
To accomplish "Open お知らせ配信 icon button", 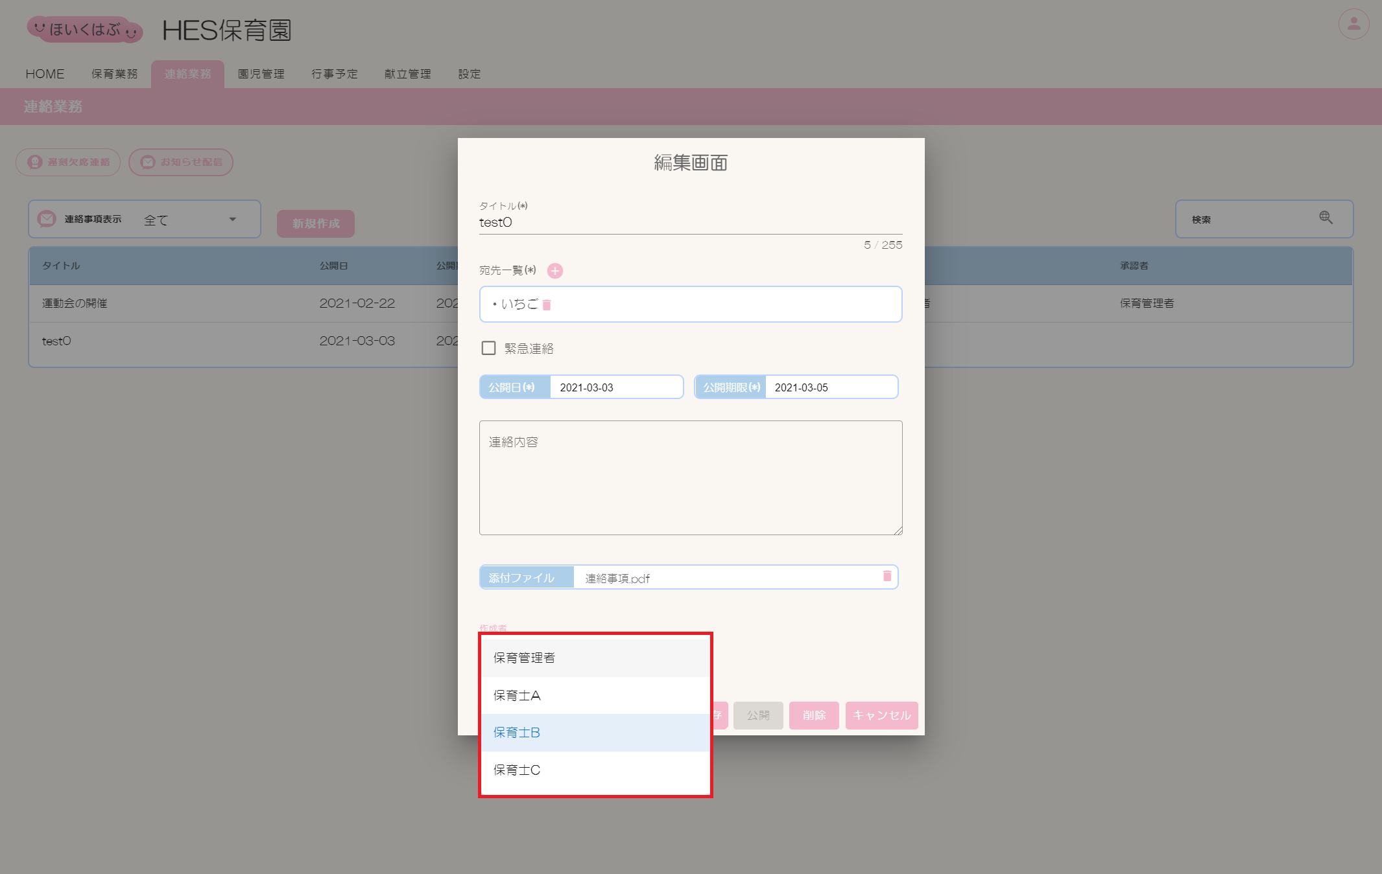I will point(181,162).
